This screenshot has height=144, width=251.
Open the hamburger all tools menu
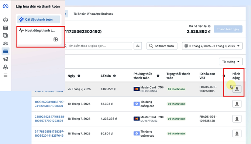[6, 75]
